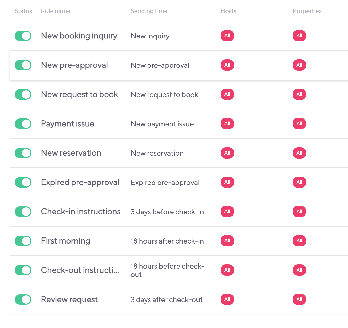
Task: Turn off the New pre-approval automation
Action: (23, 65)
